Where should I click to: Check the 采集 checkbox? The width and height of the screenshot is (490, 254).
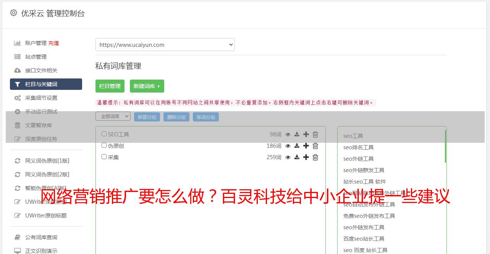pos(104,157)
